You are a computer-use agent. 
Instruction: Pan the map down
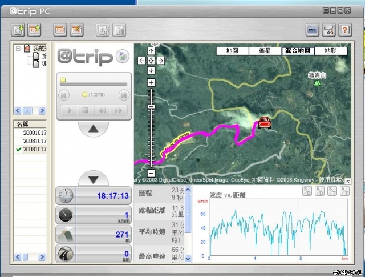[x=151, y=70]
